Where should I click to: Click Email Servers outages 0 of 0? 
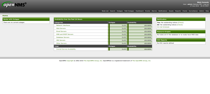[x=124, y=31]
